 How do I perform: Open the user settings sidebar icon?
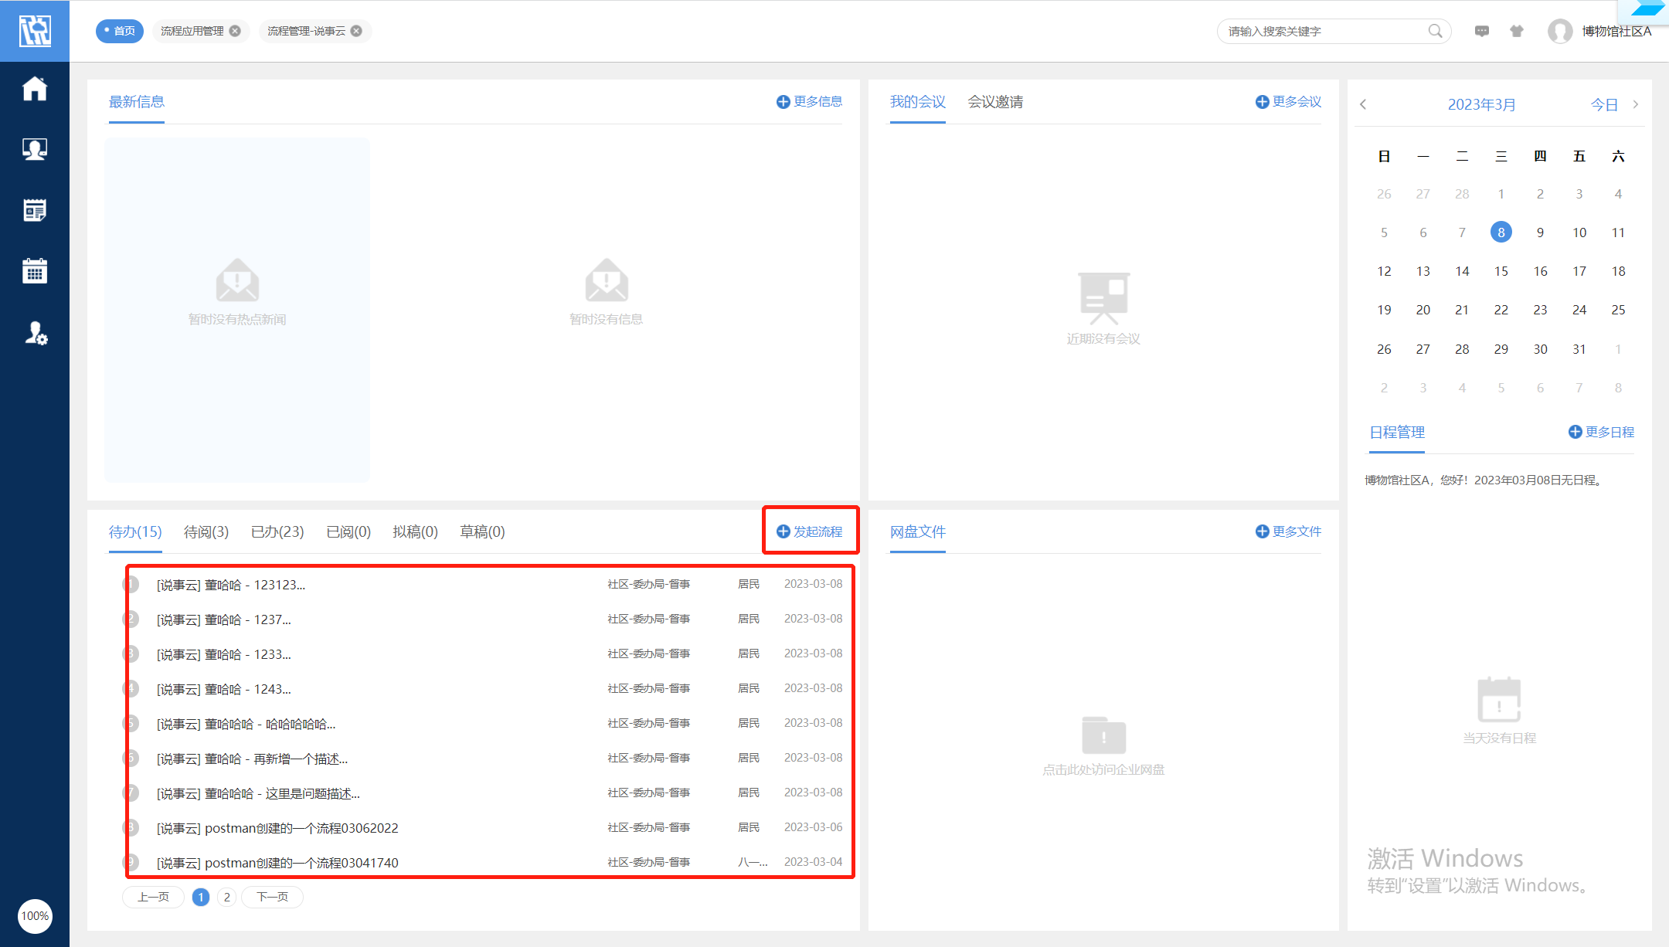click(x=36, y=333)
